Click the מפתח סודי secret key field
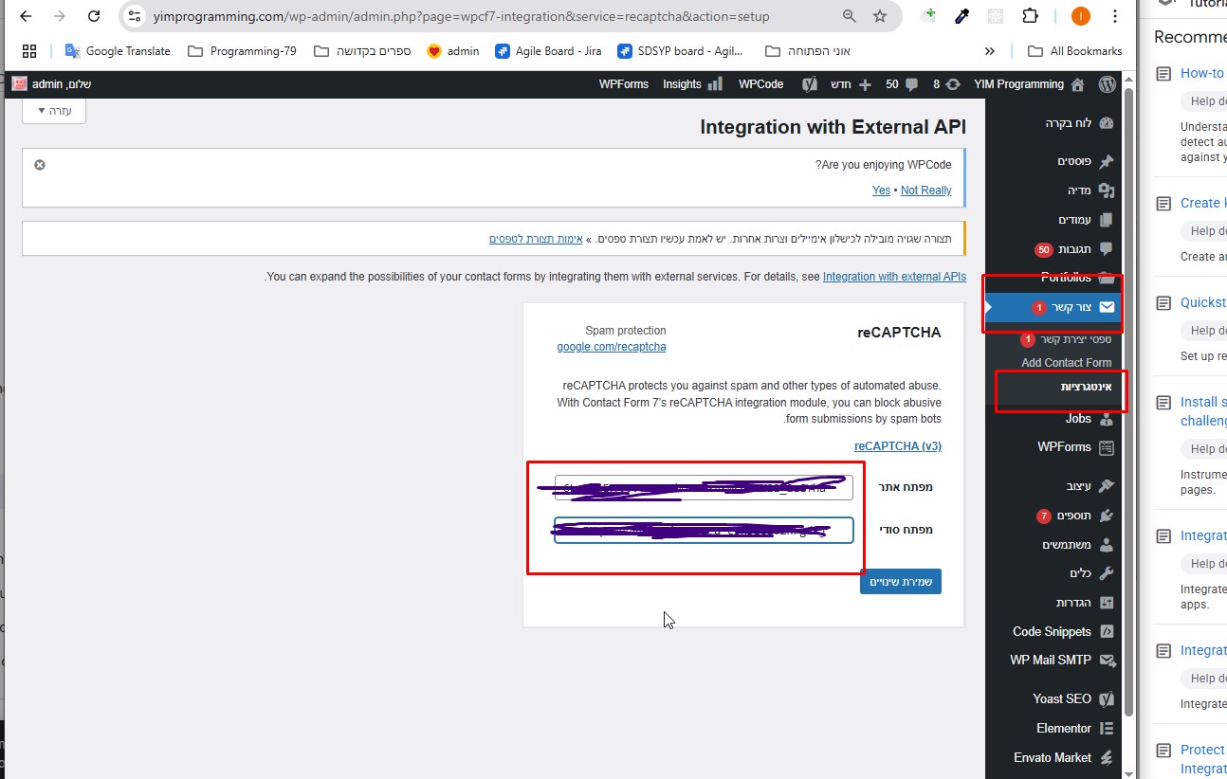This screenshot has width=1227, height=779. (704, 530)
